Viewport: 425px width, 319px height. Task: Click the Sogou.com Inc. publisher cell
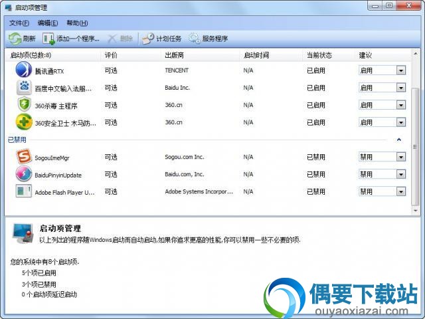[185, 157]
